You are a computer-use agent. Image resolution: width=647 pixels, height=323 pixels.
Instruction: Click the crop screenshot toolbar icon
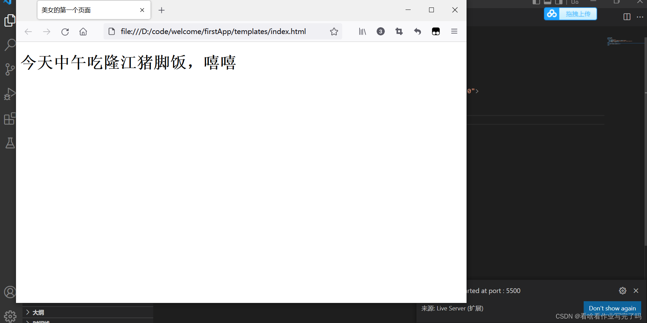click(x=399, y=32)
